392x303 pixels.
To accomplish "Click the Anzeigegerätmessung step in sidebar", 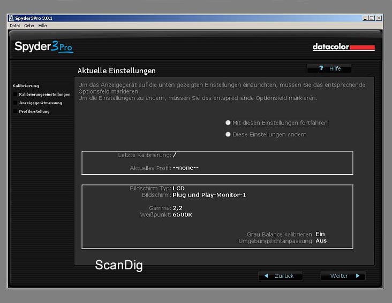I will 41,103.
